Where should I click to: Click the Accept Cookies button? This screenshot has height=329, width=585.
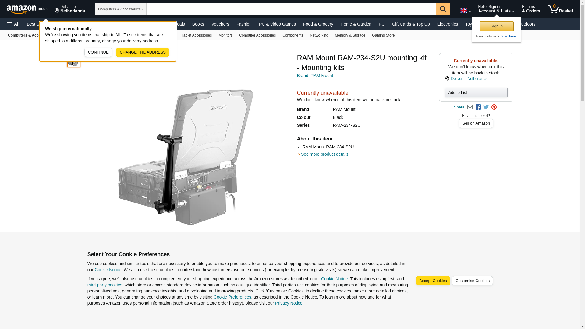433,281
